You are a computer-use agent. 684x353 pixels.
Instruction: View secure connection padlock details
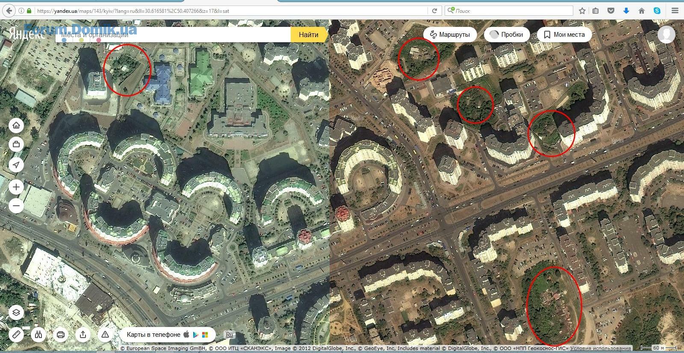pos(29,11)
